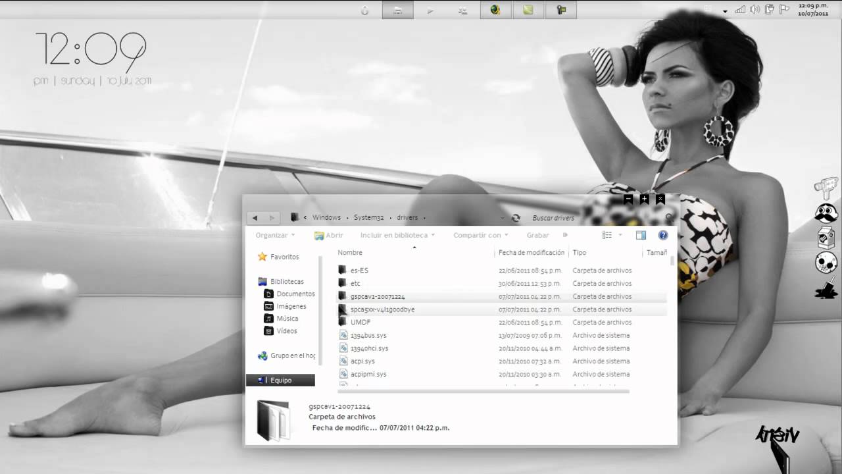Expand arrow after System32 breadcrumb
This screenshot has width=842, height=474.
tap(390, 218)
